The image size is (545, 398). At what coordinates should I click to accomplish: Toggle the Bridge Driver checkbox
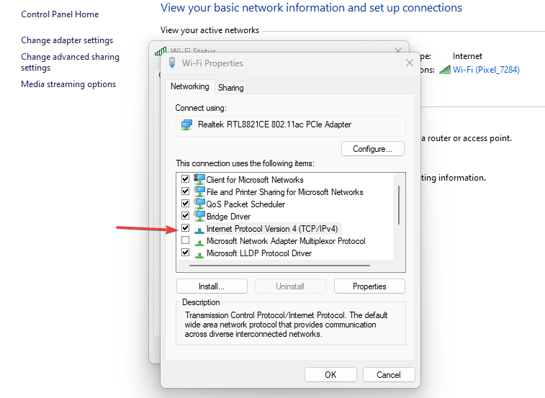[186, 215]
